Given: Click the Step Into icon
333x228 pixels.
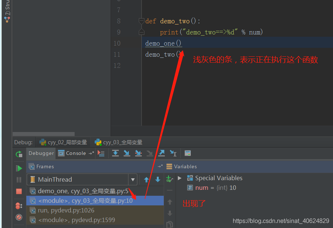Looking at the screenshot, I should [127, 153].
